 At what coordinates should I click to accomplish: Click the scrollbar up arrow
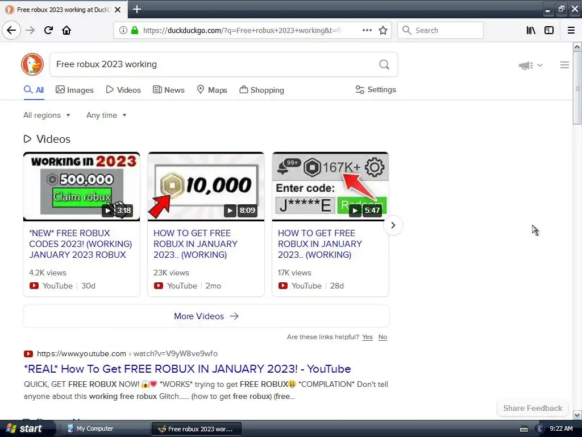click(577, 47)
